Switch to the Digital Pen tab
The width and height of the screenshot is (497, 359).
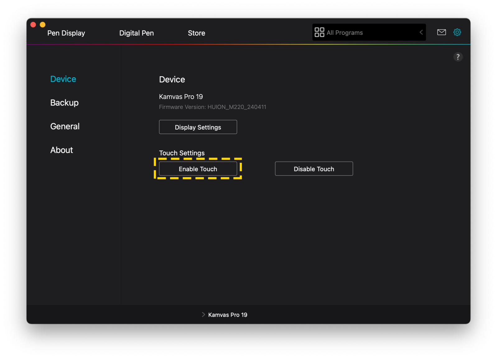pyautogui.click(x=137, y=33)
